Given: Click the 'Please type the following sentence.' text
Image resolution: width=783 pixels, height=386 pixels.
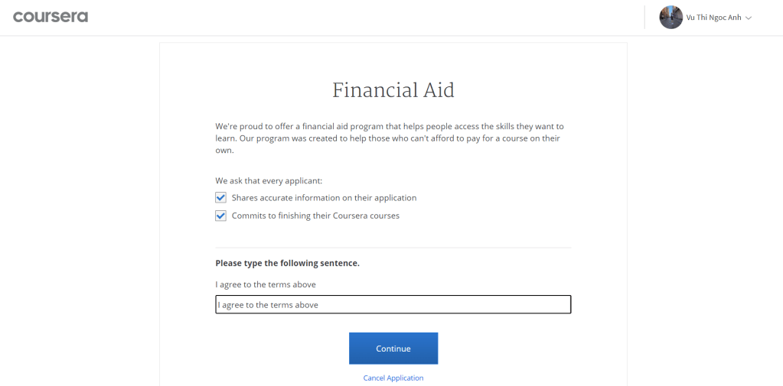Looking at the screenshot, I should click(x=287, y=263).
